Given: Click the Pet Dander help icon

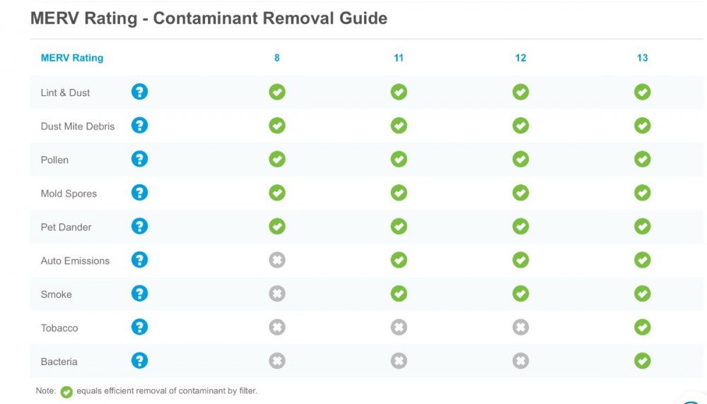Looking at the screenshot, I should (x=140, y=227).
